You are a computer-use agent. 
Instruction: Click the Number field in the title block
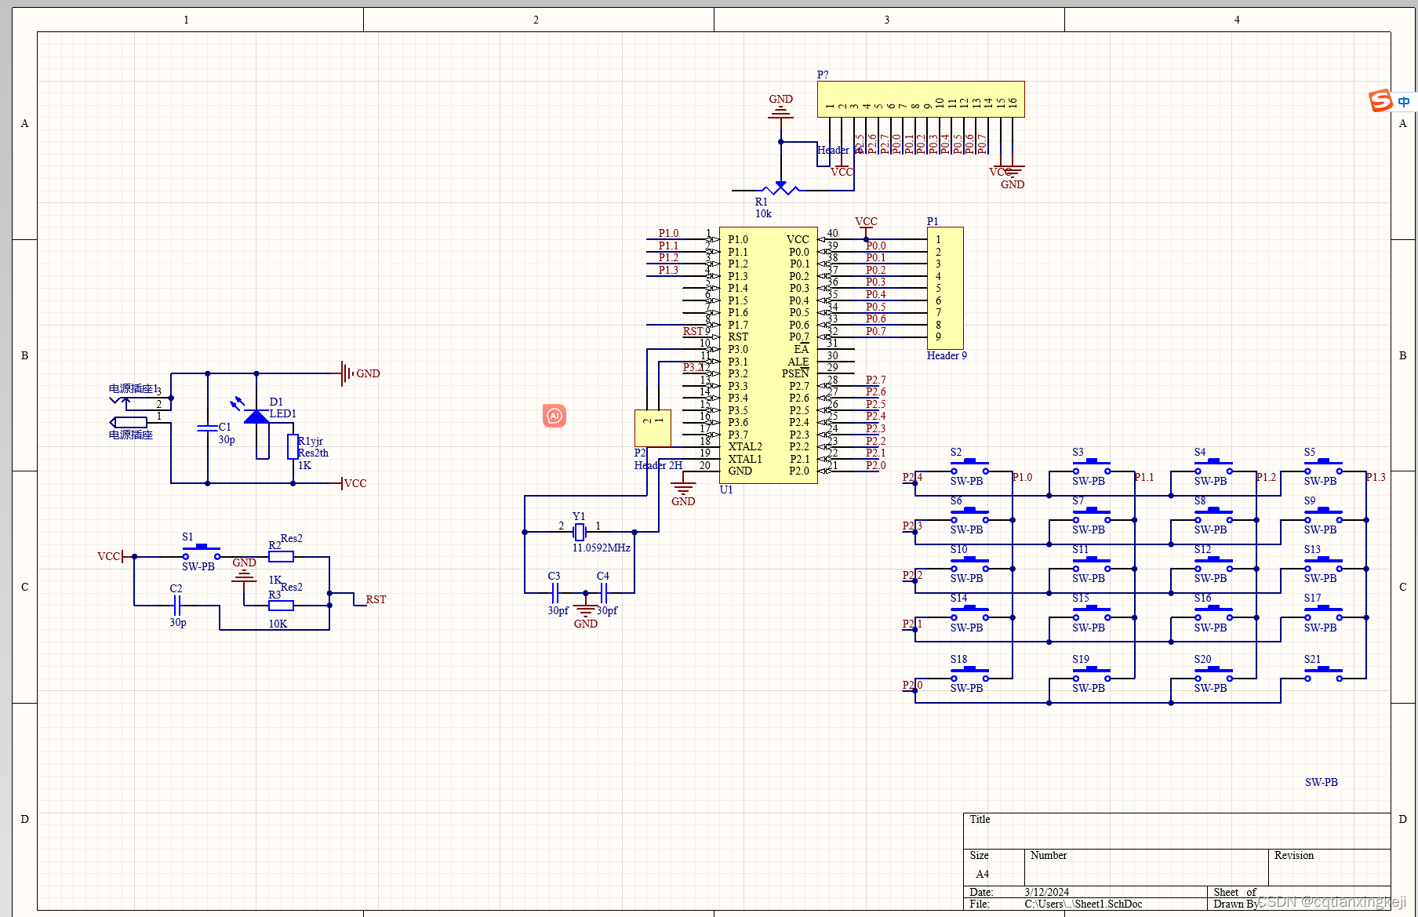point(1146,867)
